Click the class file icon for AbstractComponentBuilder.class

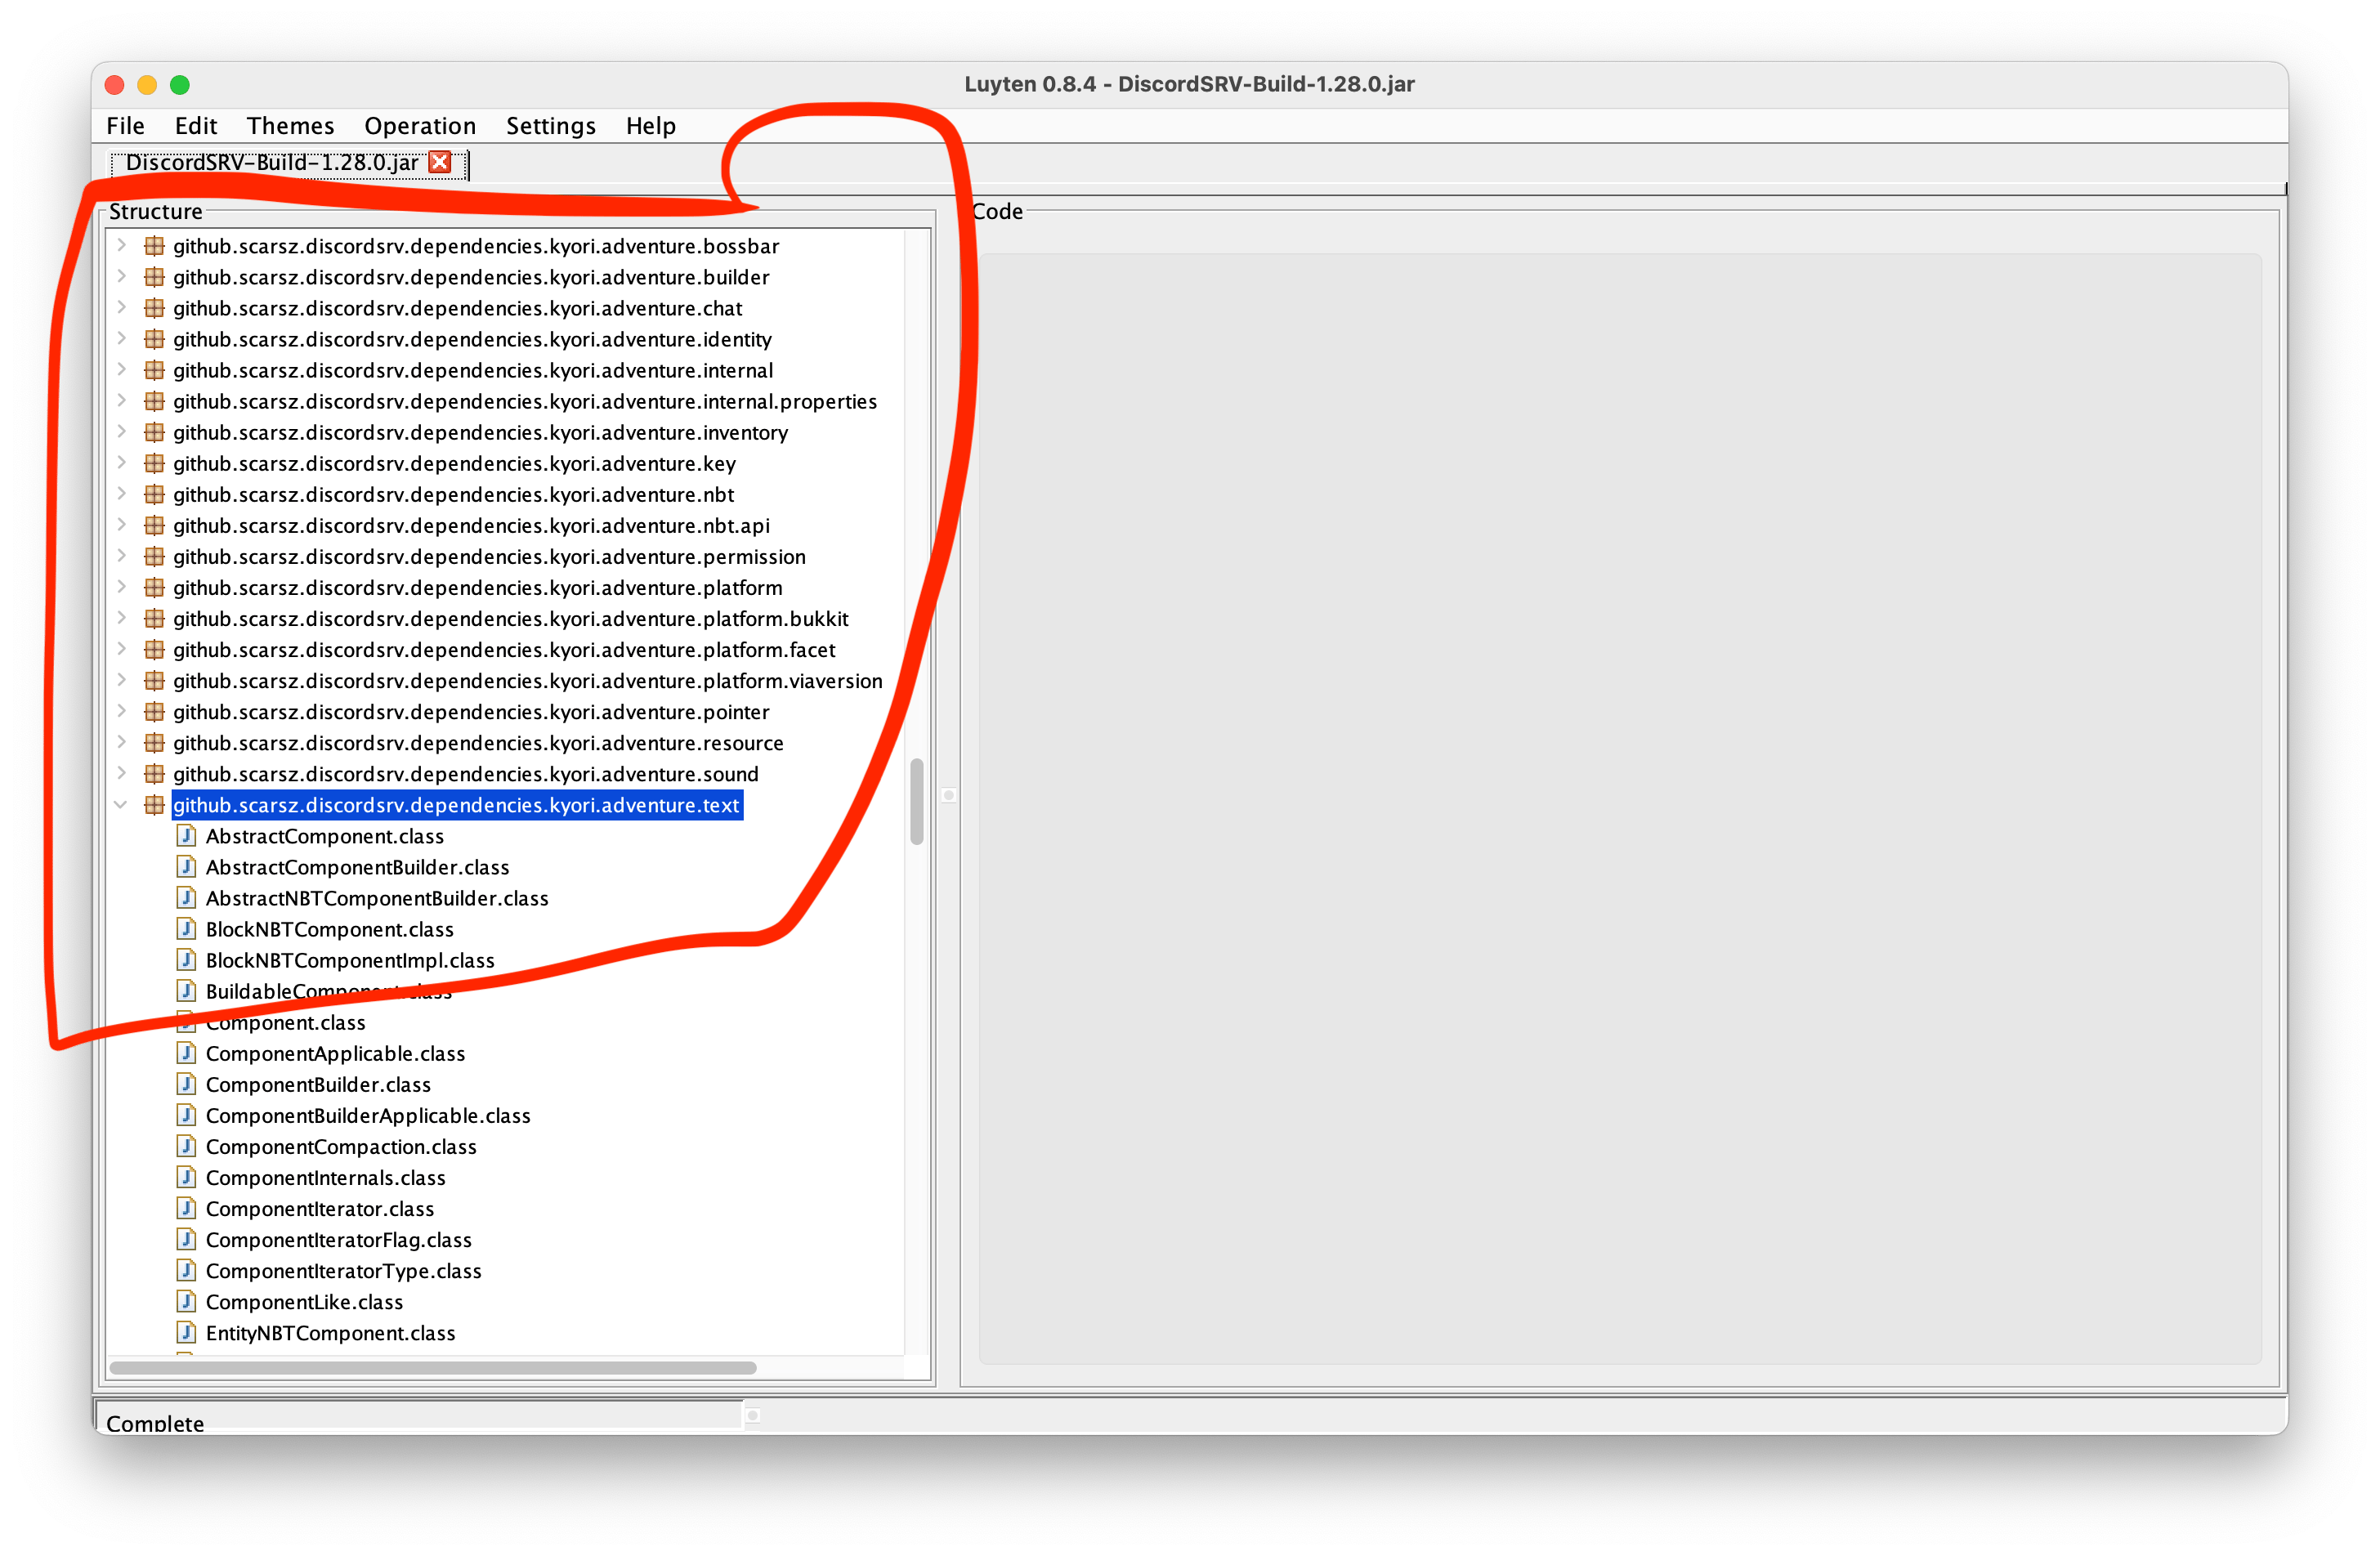click(186, 866)
